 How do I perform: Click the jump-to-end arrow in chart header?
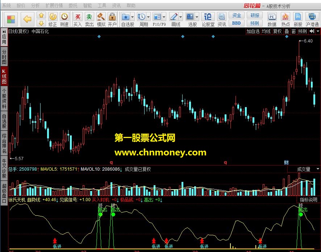pos(312,31)
